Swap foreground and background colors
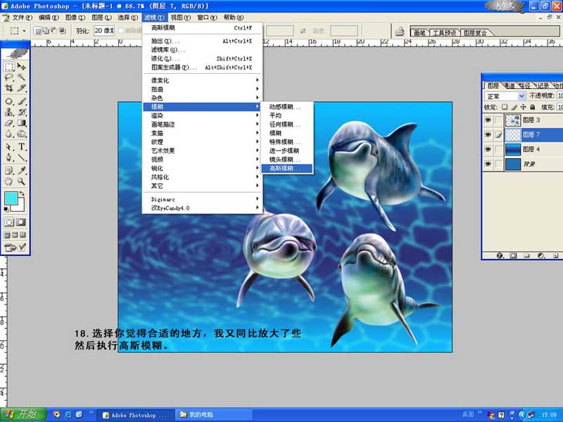Screen dimensions: 563x422 click(23, 194)
